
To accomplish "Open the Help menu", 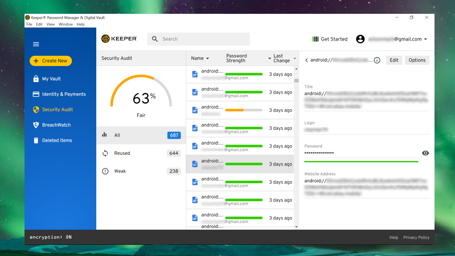I will (x=81, y=25).
